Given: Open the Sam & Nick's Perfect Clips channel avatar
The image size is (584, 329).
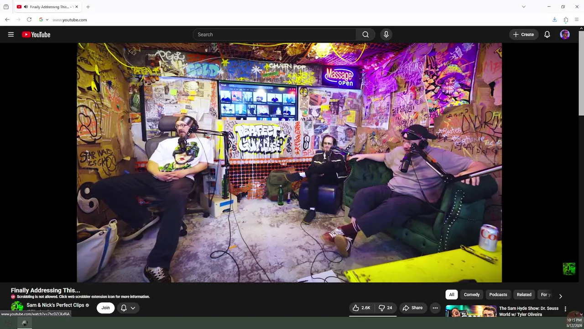Looking at the screenshot, I should tap(17, 307).
